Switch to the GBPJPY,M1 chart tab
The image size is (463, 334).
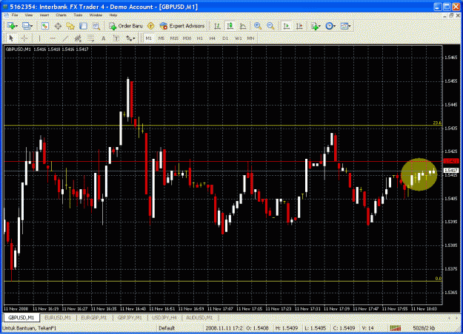tap(130, 318)
